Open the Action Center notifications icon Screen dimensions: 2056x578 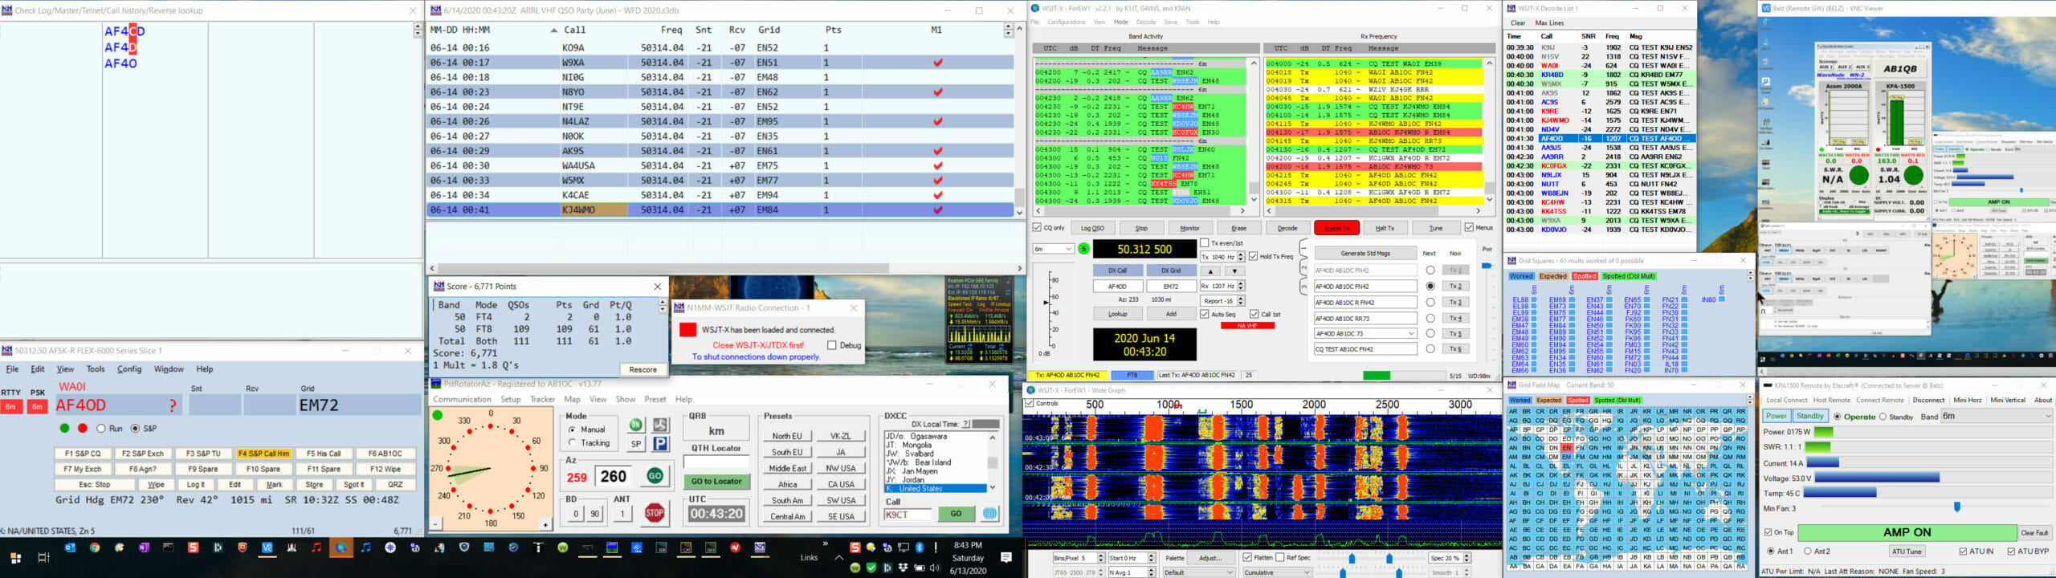(x=1006, y=557)
